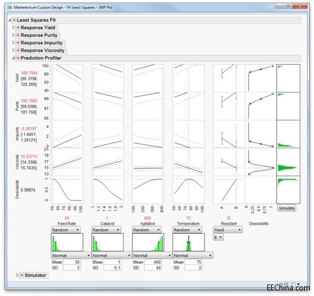Click Agitation SD input field

click(x=153, y=268)
